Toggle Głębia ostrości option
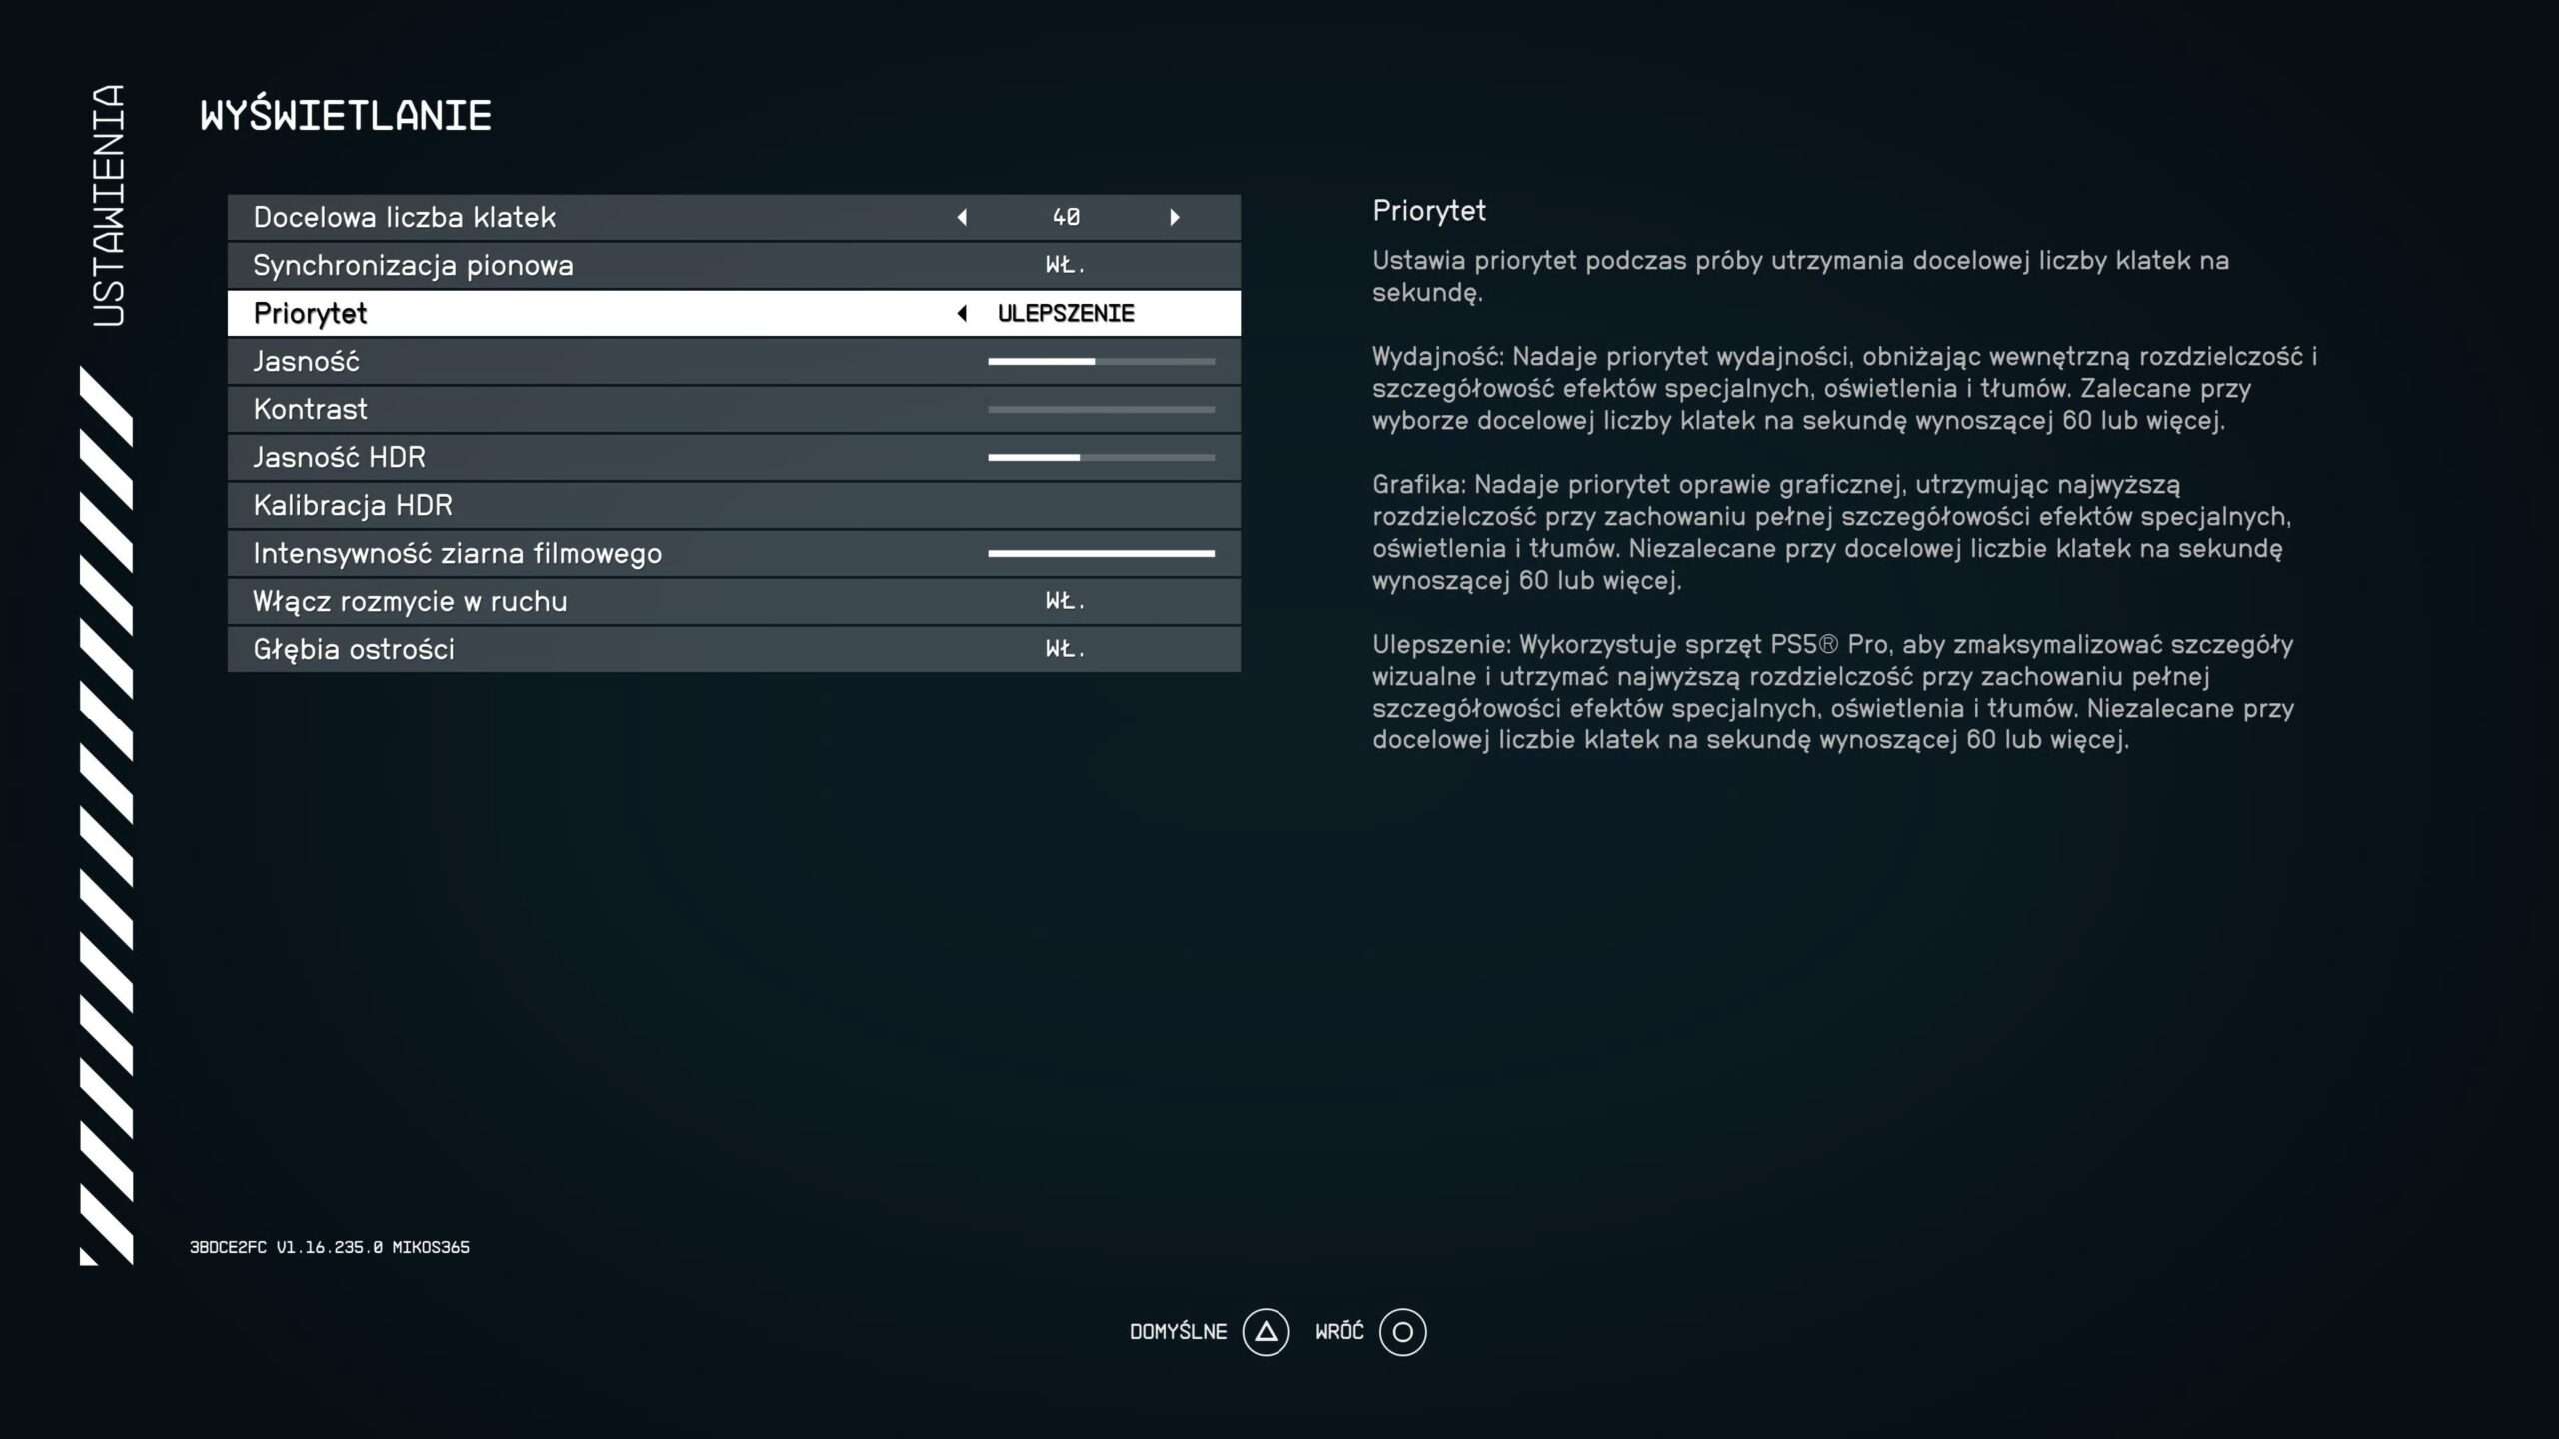Viewport: 2559px width, 1439px height. [x=1065, y=649]
